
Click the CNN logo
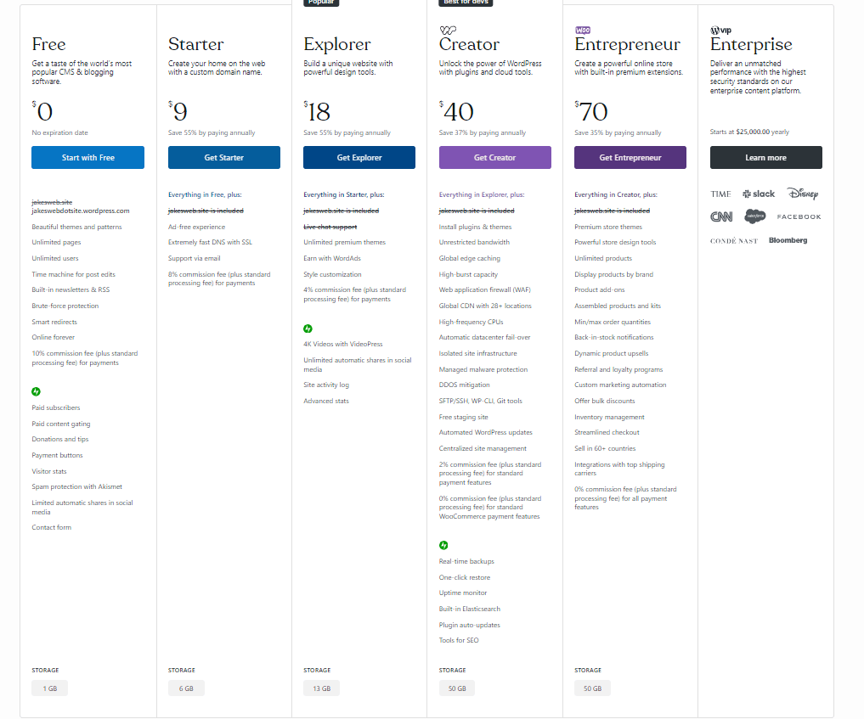click(x=721, y=217)
